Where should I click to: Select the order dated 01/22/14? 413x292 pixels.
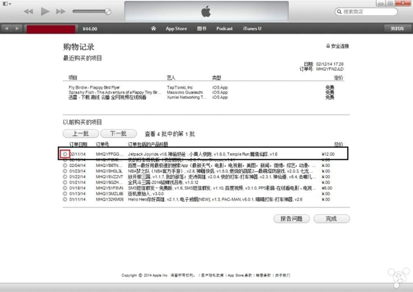coord(65,177)
